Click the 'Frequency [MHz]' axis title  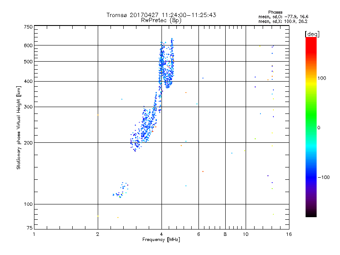(161, 240)
